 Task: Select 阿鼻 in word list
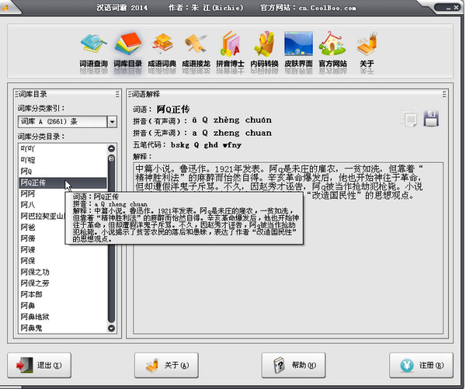[62, 305]
